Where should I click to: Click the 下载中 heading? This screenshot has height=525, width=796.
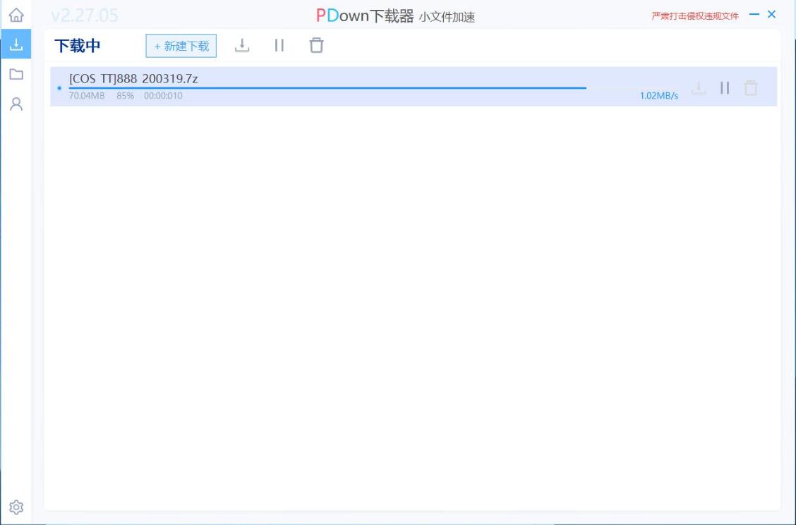[x=78, y=46]
